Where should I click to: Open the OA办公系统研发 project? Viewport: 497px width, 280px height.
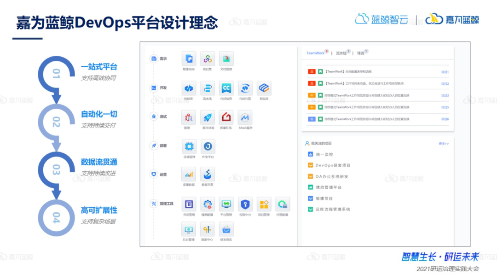(x=331, y=176)
